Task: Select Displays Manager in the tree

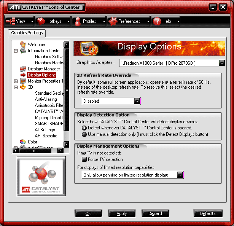Action: (x=44, y=69)
